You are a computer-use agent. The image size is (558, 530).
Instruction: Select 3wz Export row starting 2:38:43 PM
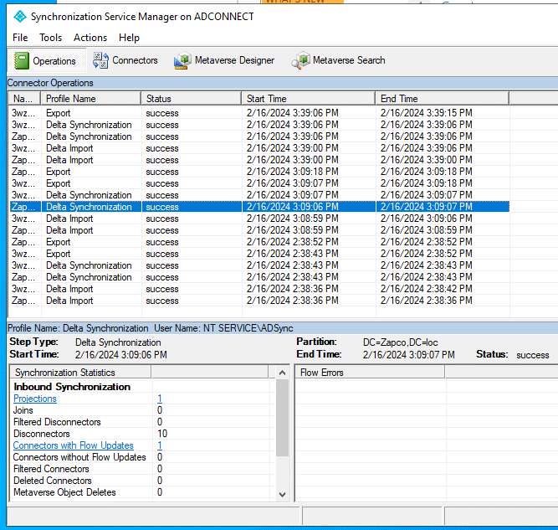[259, 254]
